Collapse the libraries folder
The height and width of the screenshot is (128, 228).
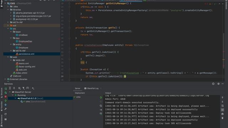8,10
